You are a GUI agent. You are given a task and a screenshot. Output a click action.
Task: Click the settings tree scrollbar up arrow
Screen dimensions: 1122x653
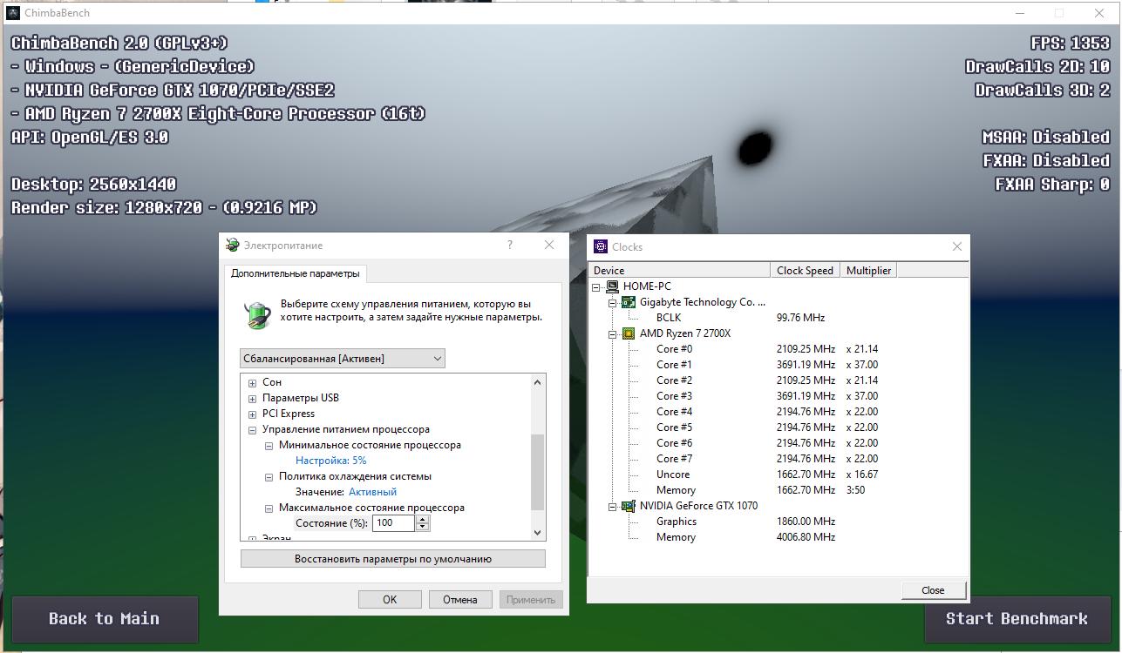[538, 382]
